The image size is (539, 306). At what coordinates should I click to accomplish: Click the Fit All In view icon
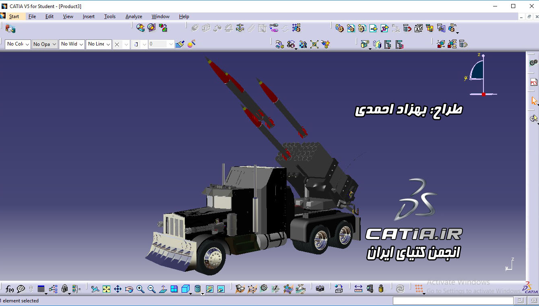(x=106, y=289)
